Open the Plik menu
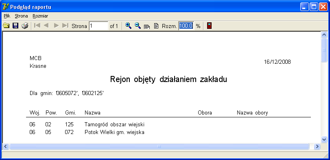 pyautogui.click(x=7, y=16)
